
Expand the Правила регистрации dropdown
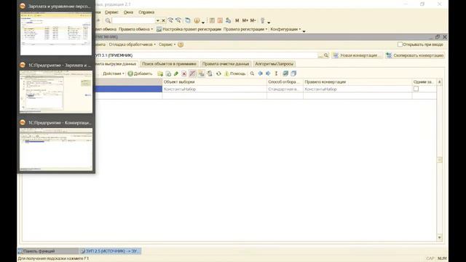(x=245, y=29)
